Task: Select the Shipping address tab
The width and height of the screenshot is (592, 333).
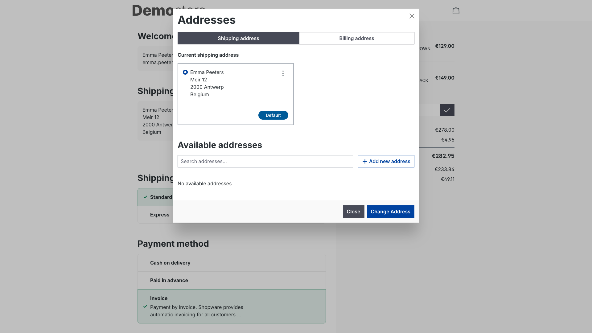Action: pyautogui.click(x=238, y=38)
